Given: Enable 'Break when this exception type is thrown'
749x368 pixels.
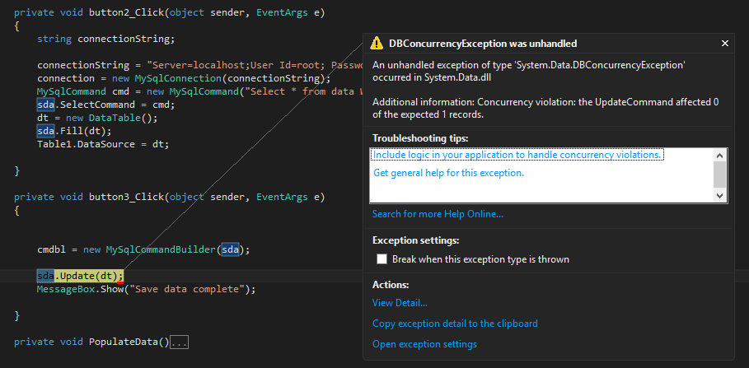Looking at the screenshot, I should [x=382, y=259].
